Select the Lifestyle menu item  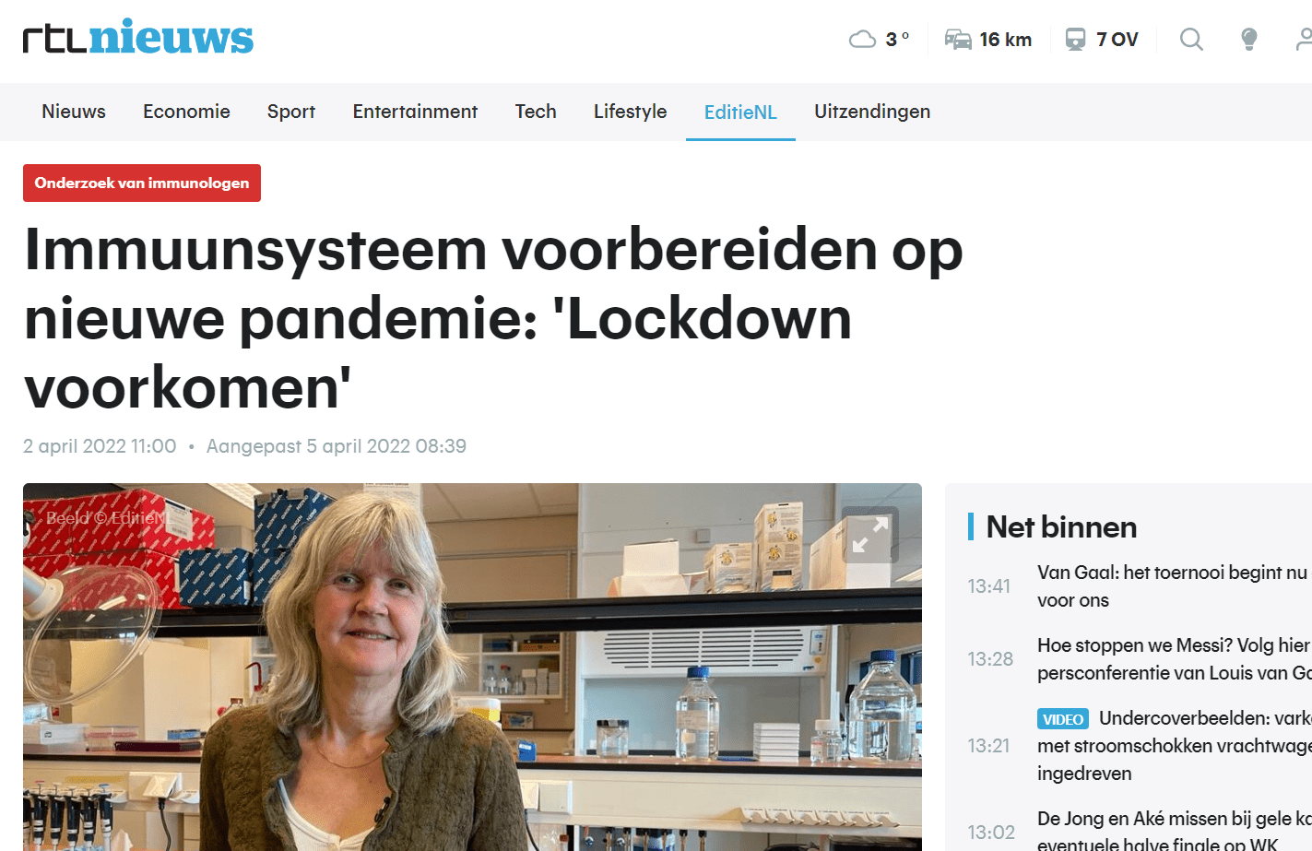point(630,112)
